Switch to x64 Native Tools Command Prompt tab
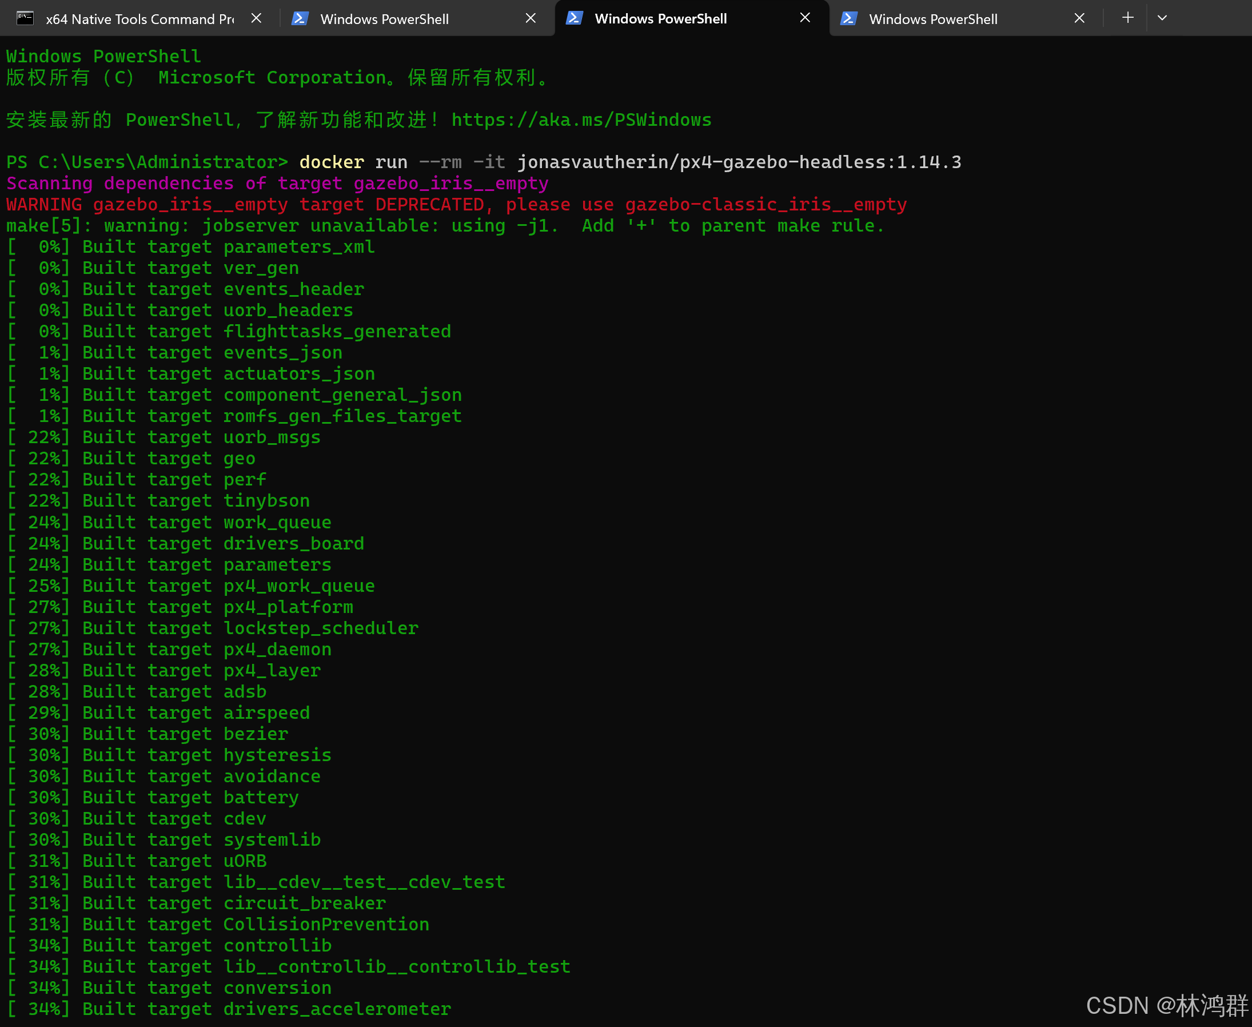This screenshot has height=1027, width=1252. pos(139,19)
